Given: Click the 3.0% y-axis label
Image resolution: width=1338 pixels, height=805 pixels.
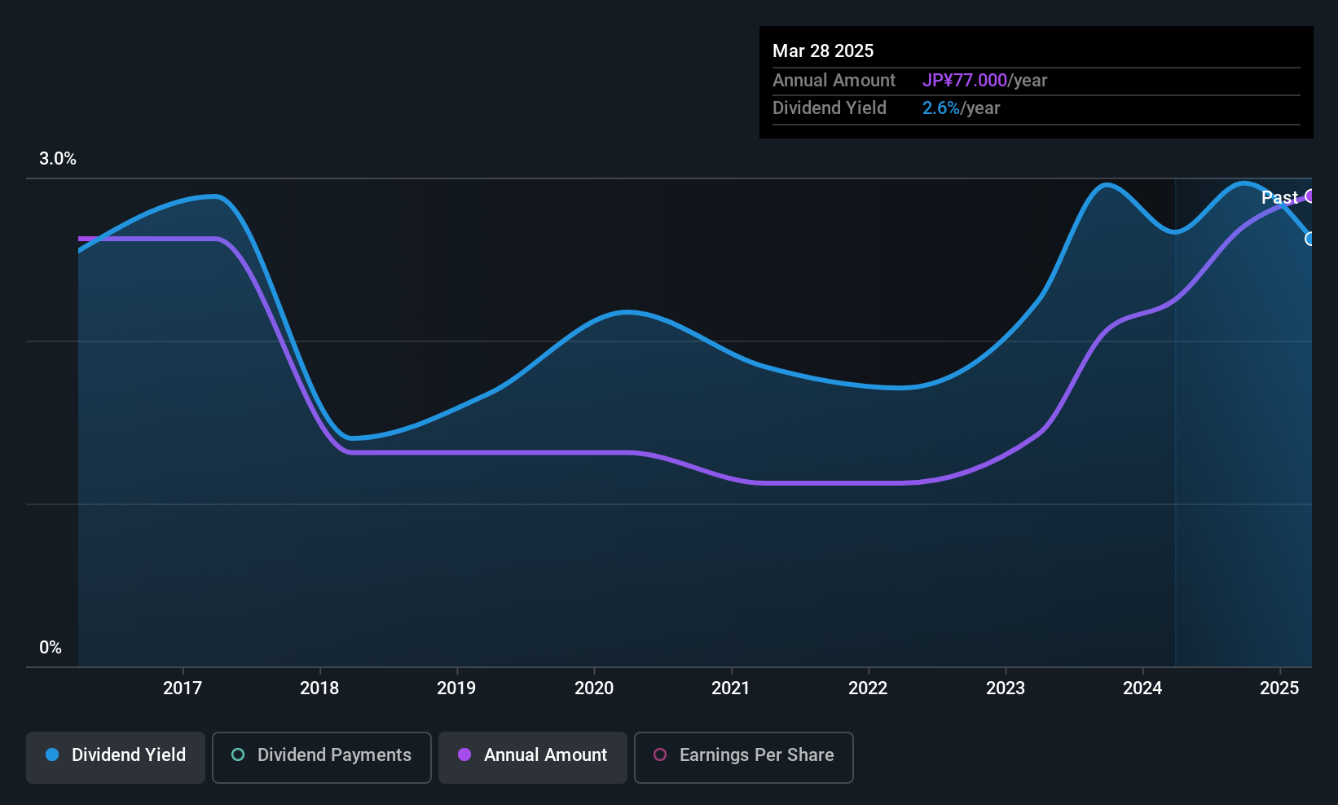Looking at the screenshot, I should point(58,159).
